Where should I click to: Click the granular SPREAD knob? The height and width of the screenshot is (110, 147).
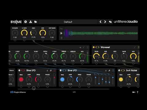tap(73, 56)
